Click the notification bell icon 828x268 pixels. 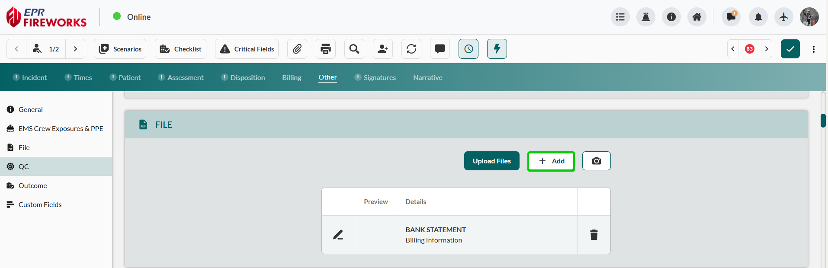(x=758, y=17)
